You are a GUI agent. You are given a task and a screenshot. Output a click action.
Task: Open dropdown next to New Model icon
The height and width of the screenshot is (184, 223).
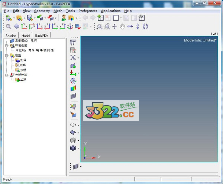tap(14, 18)
